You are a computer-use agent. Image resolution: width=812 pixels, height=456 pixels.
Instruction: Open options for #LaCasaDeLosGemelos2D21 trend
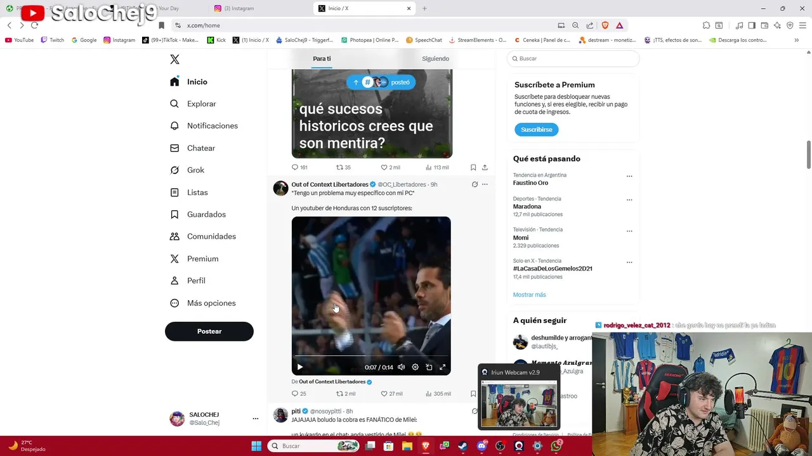(629, 262)
